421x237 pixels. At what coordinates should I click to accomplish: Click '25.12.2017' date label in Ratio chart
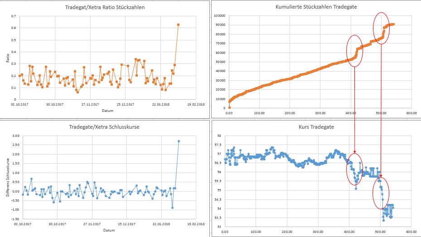[126, 104]
